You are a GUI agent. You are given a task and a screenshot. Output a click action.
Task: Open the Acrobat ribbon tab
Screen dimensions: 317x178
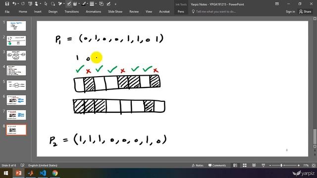[x=164, y=12]
